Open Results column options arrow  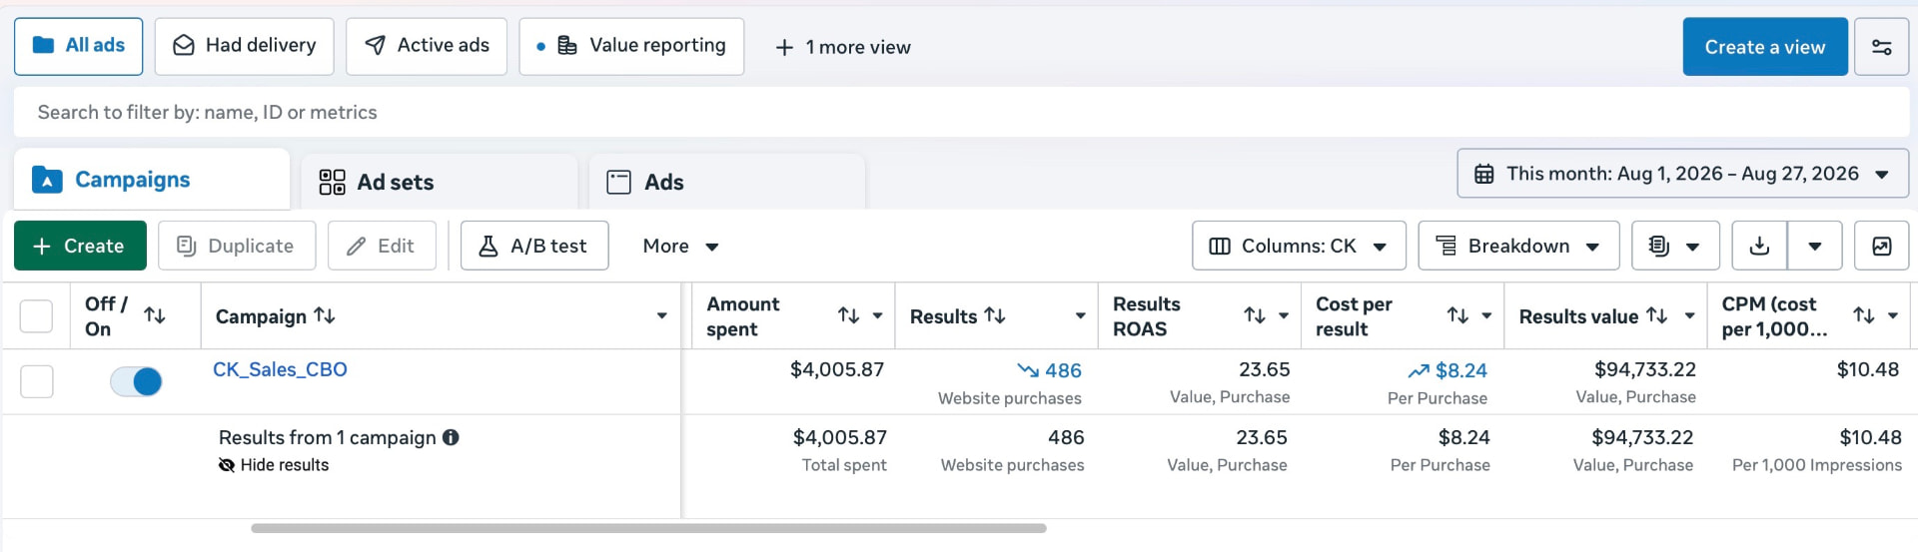[x=1080, y=315]
